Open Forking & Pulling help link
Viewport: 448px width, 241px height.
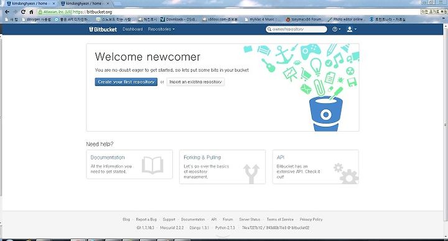[202, 157]
